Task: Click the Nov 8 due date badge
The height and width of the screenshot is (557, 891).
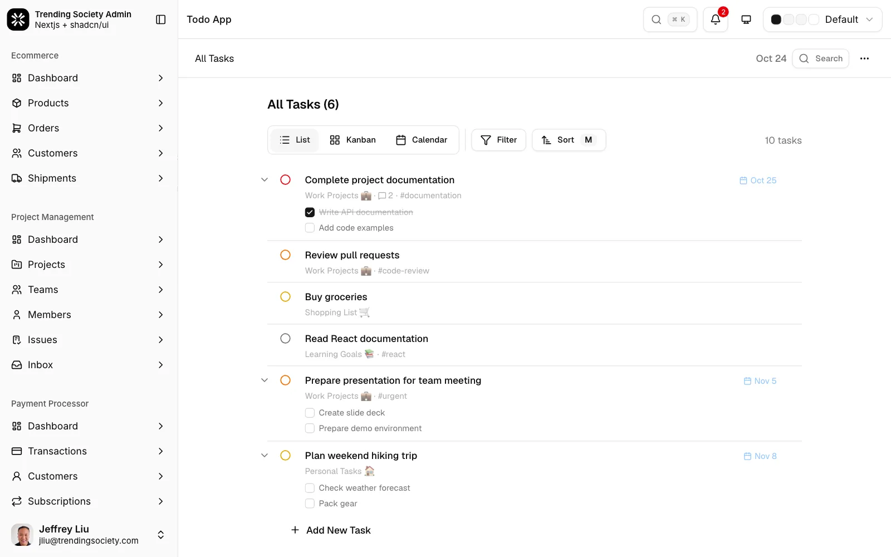Action: point(760,456)
